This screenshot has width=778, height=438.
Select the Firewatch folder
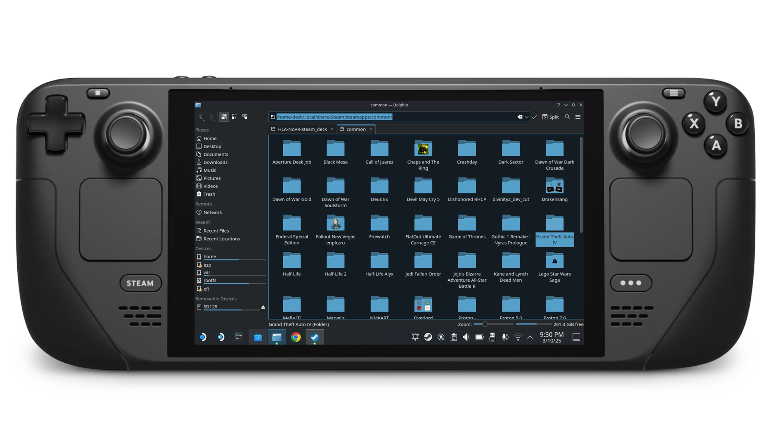tap(379, 227)
